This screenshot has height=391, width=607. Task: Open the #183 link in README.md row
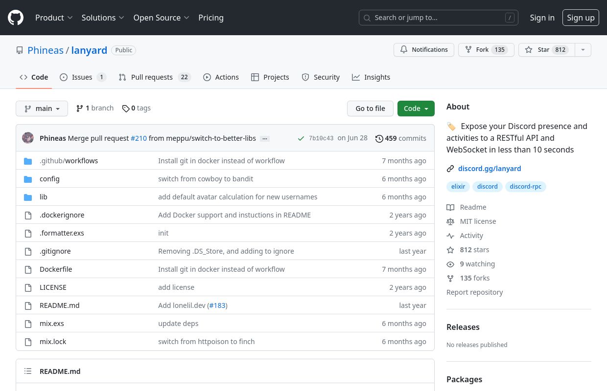coord(217,305)
